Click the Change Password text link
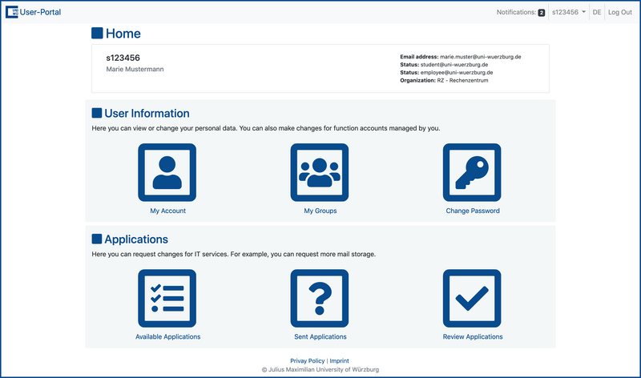This screenshot has height=378, width=641. tap(472, 211)
